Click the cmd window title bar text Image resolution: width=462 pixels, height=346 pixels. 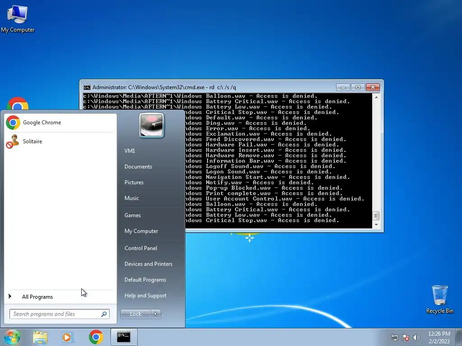pos(164,87)
